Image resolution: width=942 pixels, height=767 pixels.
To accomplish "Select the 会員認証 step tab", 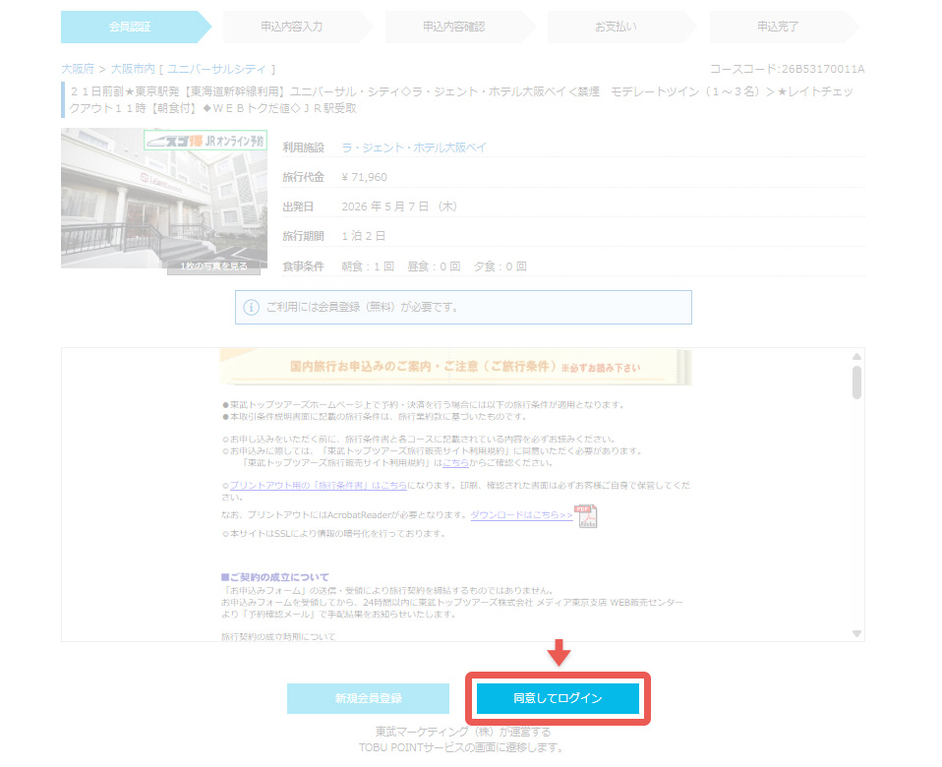I will point(135,27).
